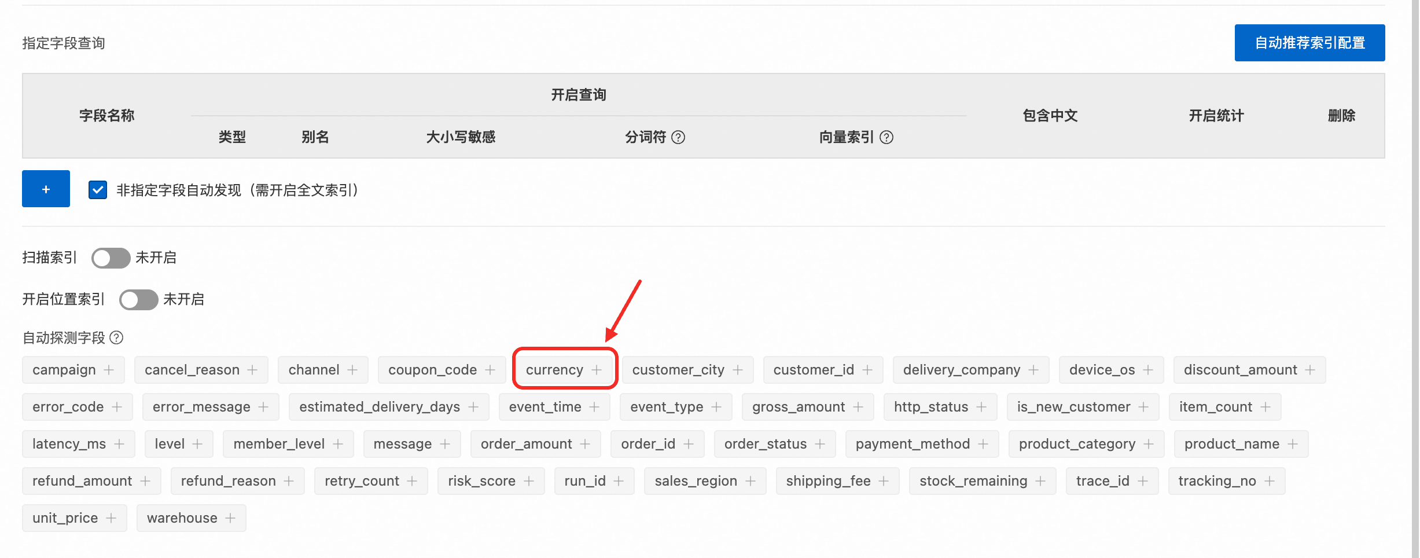
Task: Select the message field tag
Action: [x=412, y=444]
